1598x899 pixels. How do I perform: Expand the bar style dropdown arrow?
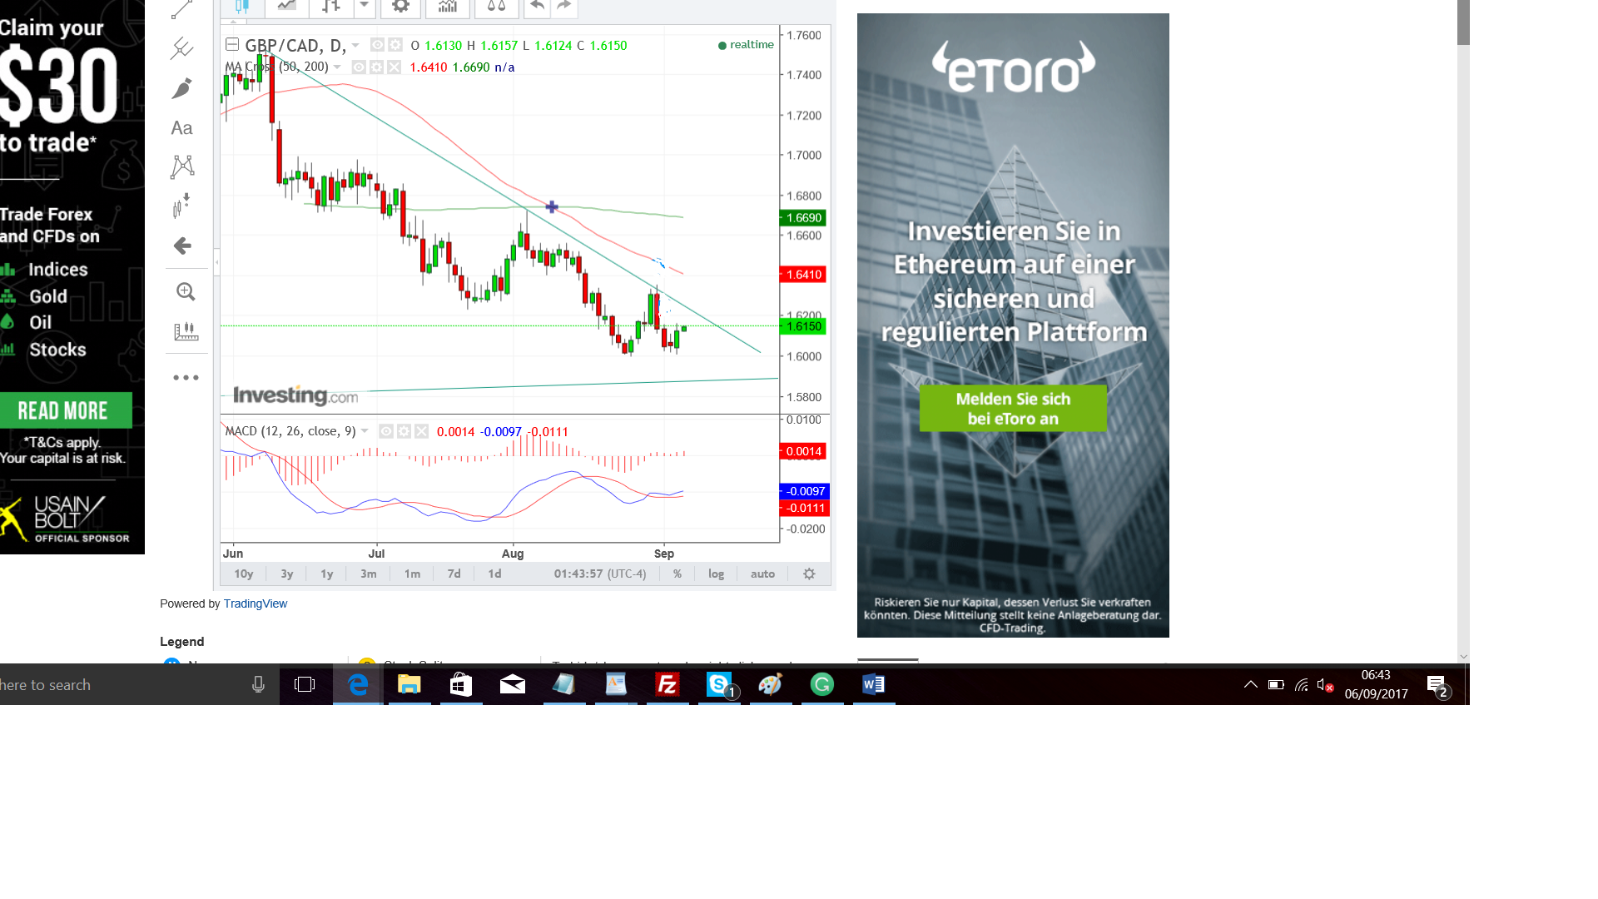click(x=364, y=7)
